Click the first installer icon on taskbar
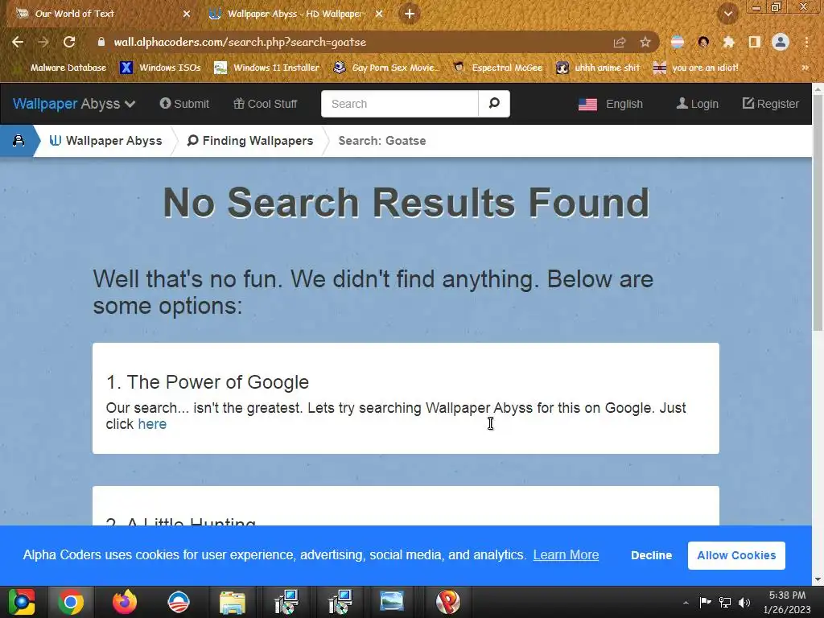 [286, 602]
